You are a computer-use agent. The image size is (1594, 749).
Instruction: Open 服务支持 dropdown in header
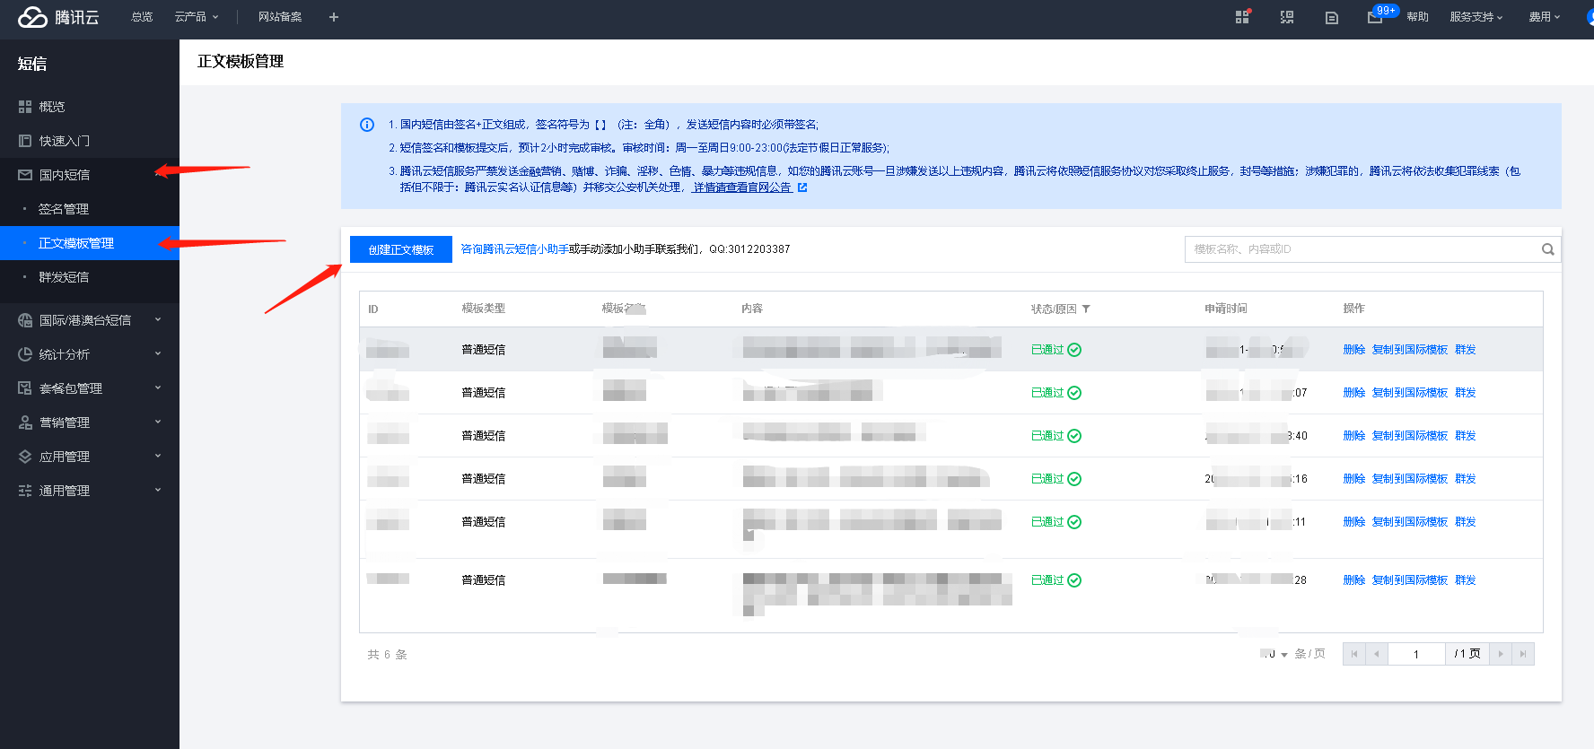[x=1476, y=17]
